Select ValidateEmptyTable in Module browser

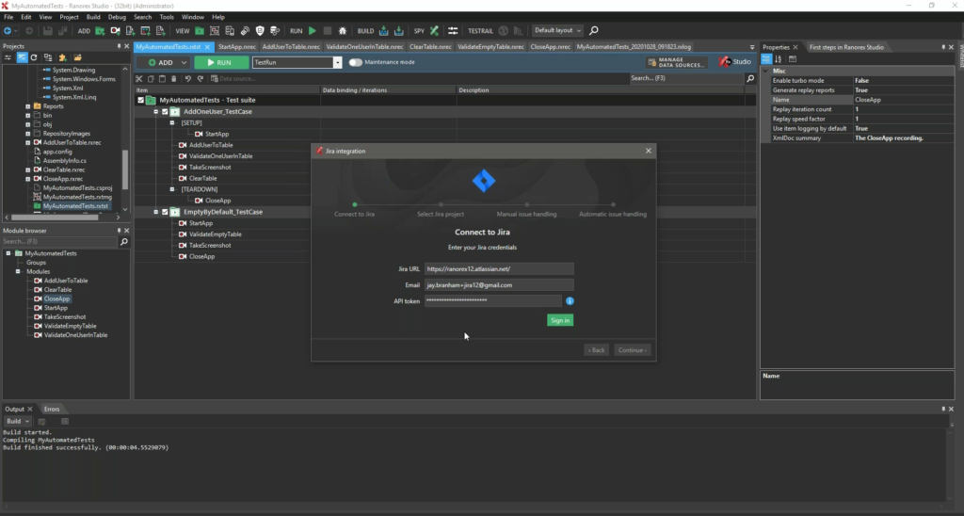[70, 326]
